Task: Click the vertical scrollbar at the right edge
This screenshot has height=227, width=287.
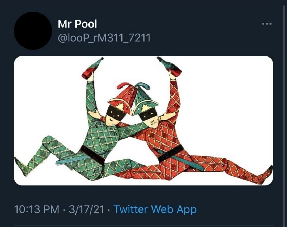Action: coord(284,106)
